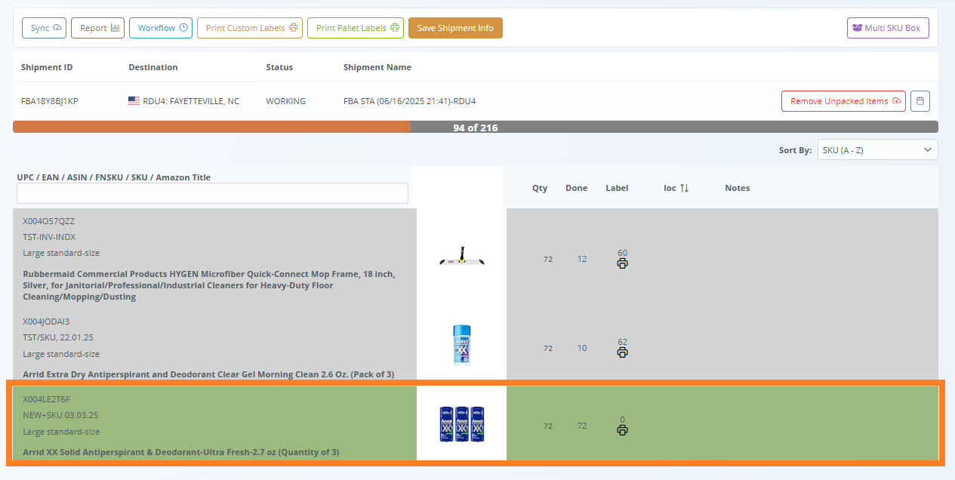Click the printer icon on Print Custom Labels
The height and width of the screenshot is (480, 955).
[294, 27]
